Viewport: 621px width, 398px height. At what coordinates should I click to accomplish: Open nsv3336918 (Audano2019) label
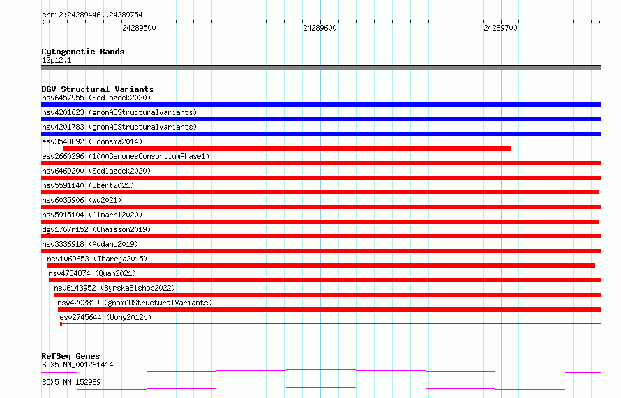(x=90, y=244)
